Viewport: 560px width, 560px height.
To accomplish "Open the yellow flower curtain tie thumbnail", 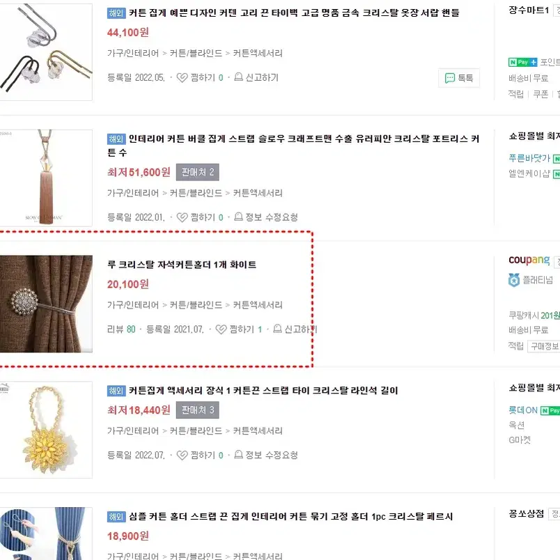I will pyautogui.click(x=46, y=430).
